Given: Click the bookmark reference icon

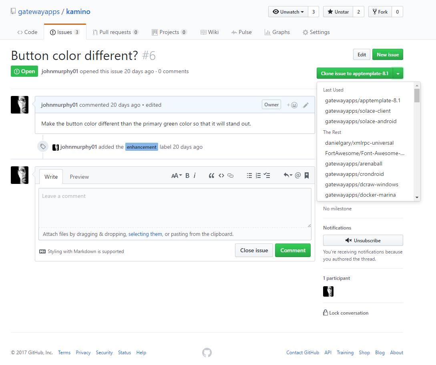Looking at the screenshot, I should (x=307, y=175).
